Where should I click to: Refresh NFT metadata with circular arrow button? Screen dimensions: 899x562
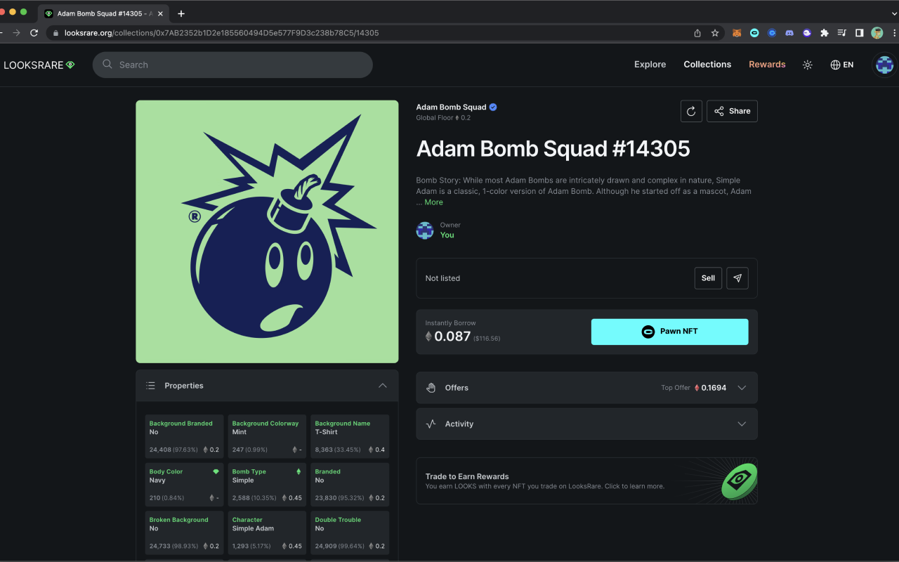click(x=691, y=111)
